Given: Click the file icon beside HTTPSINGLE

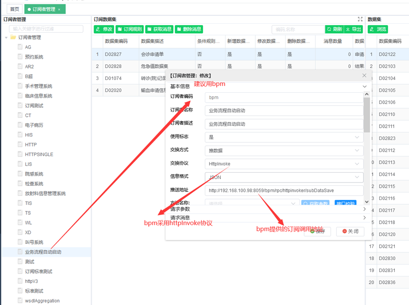Looking at the screenshot, I should point(20,154).
